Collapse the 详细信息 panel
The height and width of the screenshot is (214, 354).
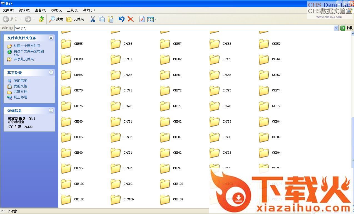click(x=51, y=111)
